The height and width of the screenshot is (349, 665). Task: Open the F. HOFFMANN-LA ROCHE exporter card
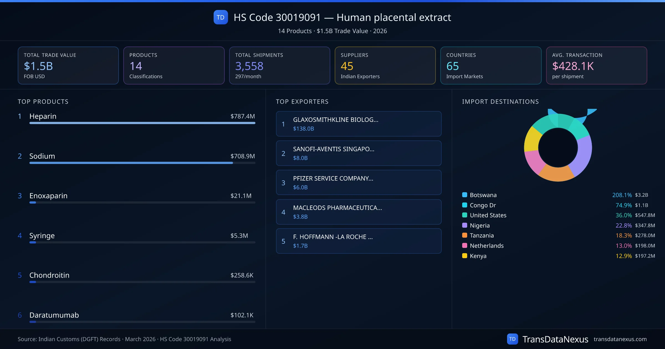click(x=359, y=241)
